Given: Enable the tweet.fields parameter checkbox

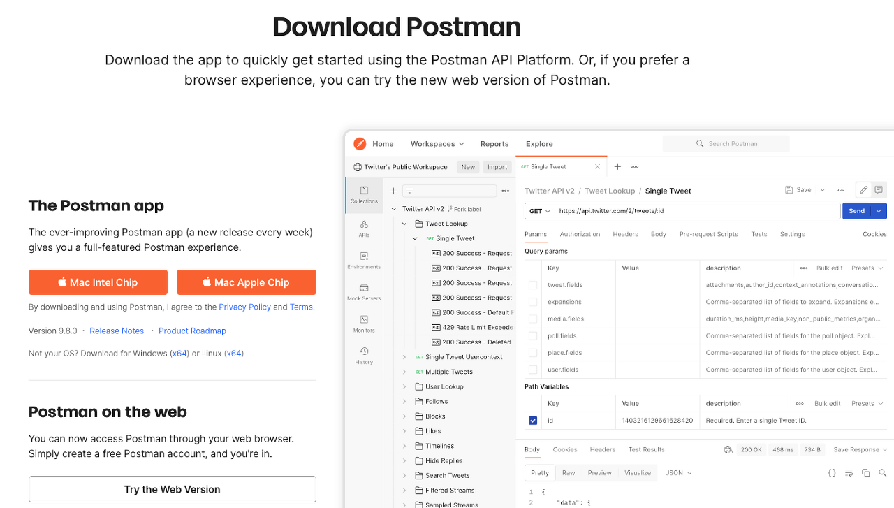Looking at the screenshot, I should coord(533,285).
